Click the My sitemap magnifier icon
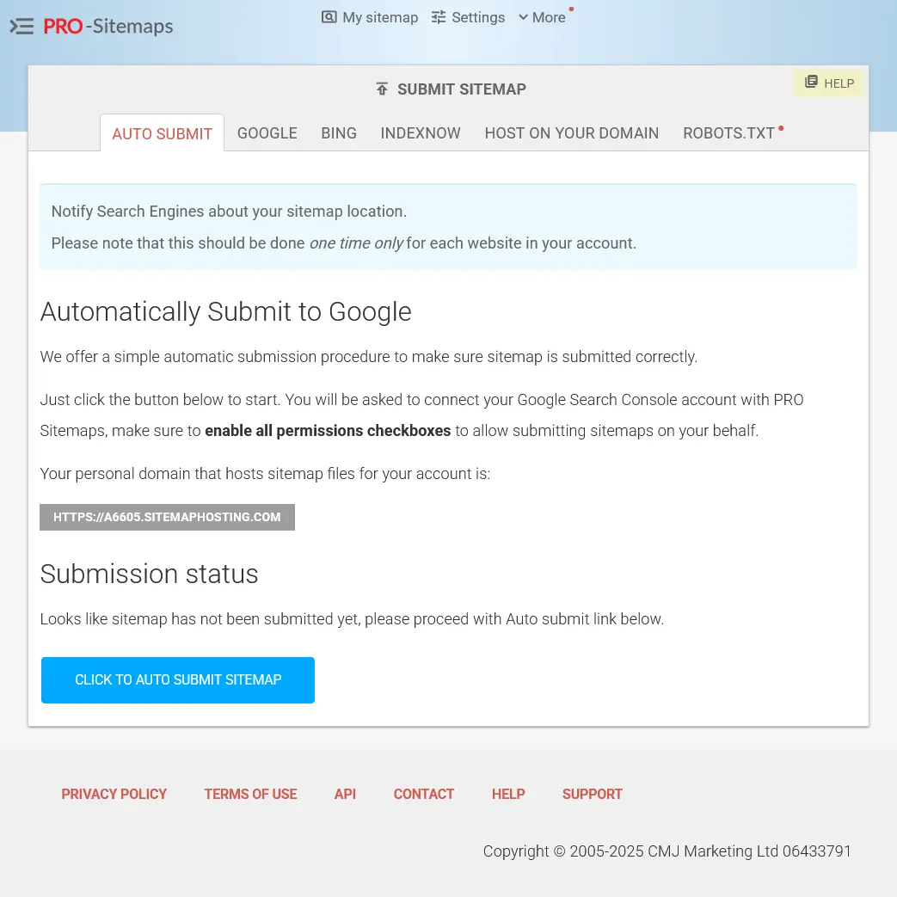The image size is (897, 897). pos(329,17)
